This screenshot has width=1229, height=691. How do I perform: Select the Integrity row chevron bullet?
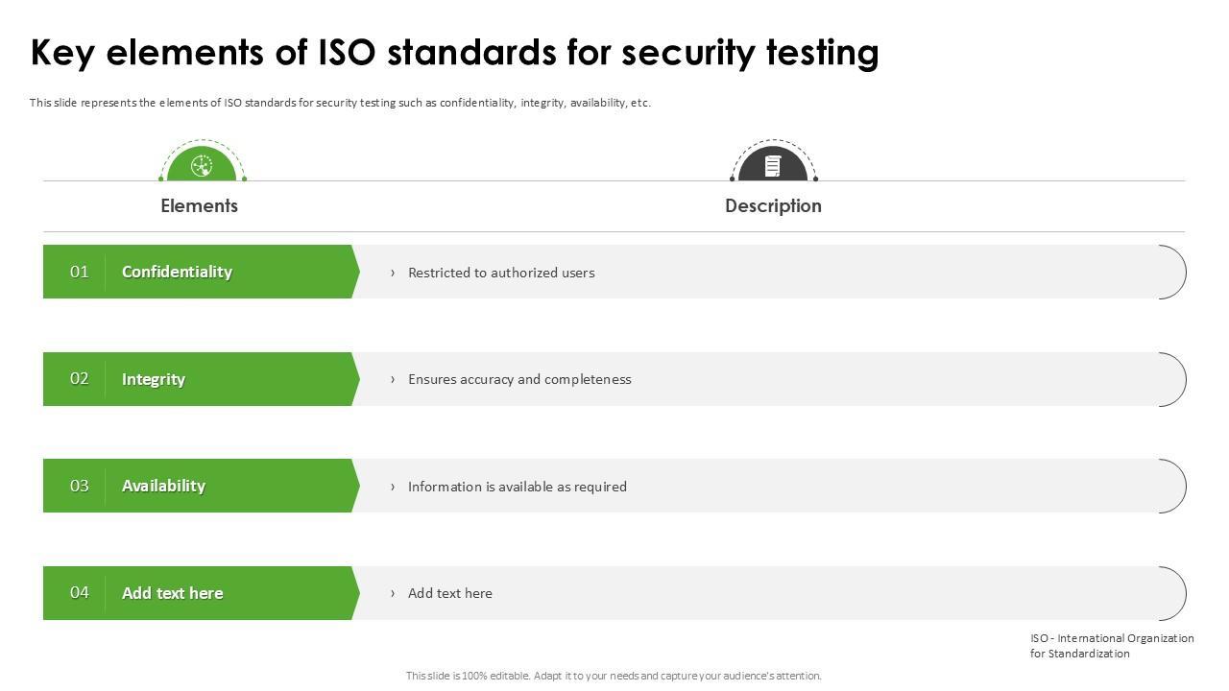tap(393, 379)
